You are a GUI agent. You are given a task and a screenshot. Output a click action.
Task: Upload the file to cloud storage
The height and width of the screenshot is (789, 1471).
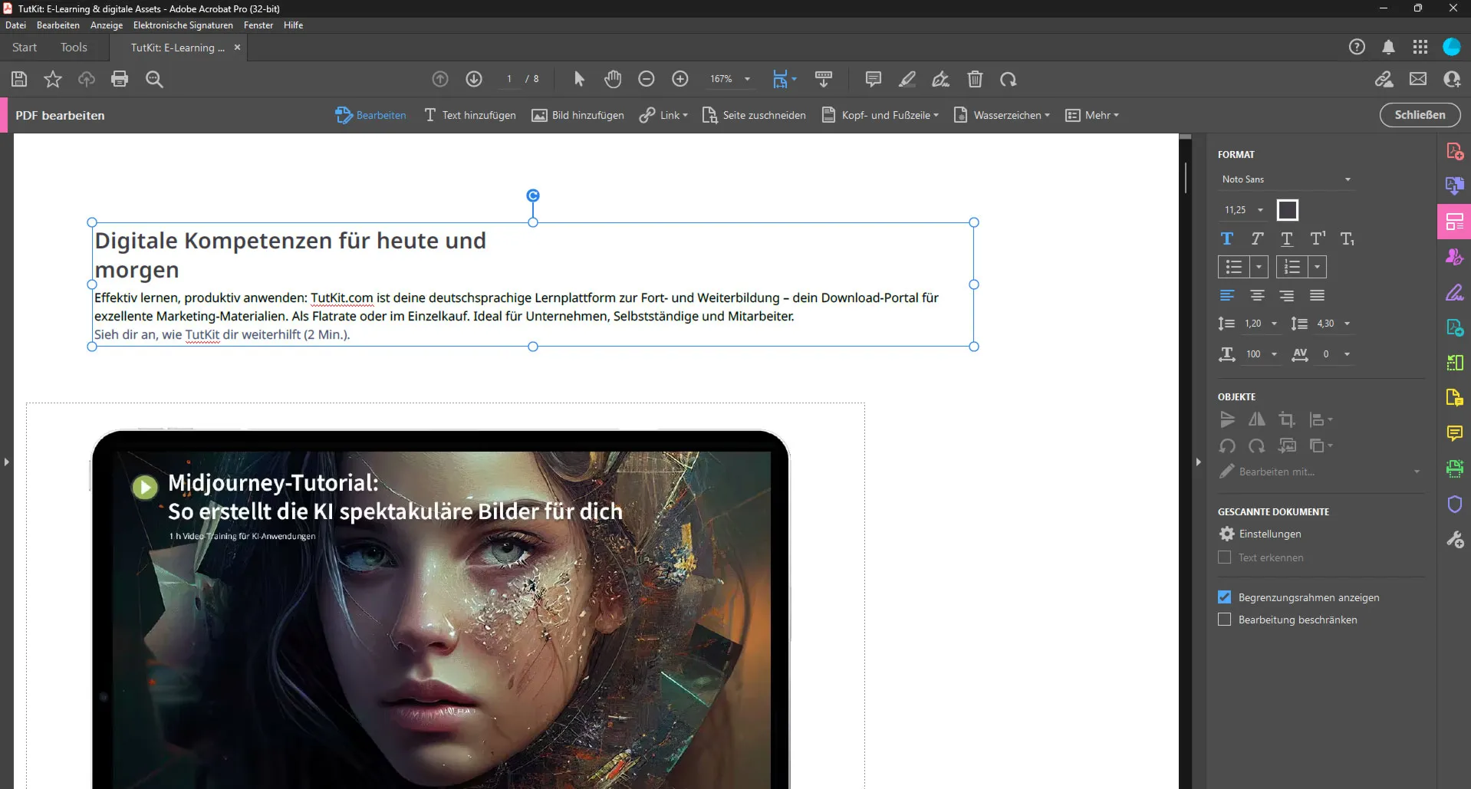[87, 79]
